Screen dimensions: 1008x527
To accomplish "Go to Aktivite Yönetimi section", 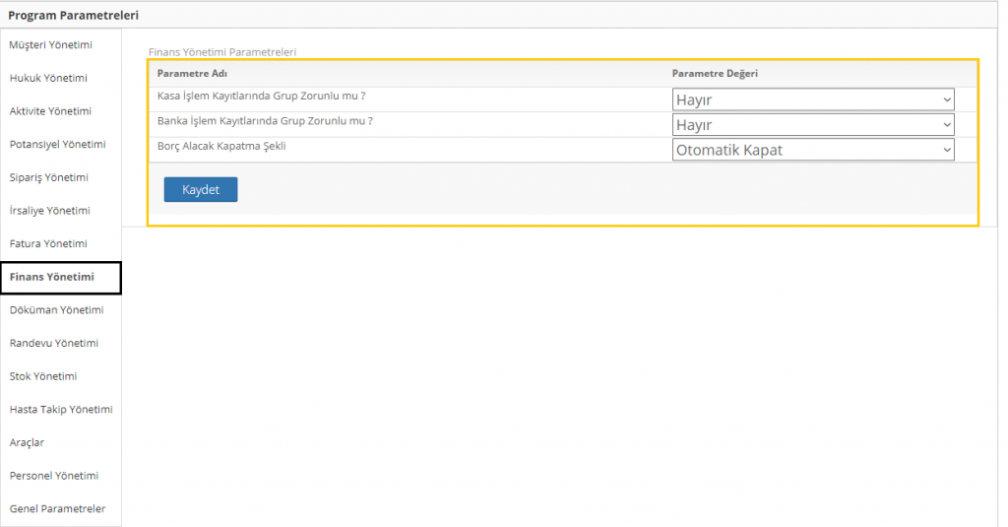I will click(50, 111).
